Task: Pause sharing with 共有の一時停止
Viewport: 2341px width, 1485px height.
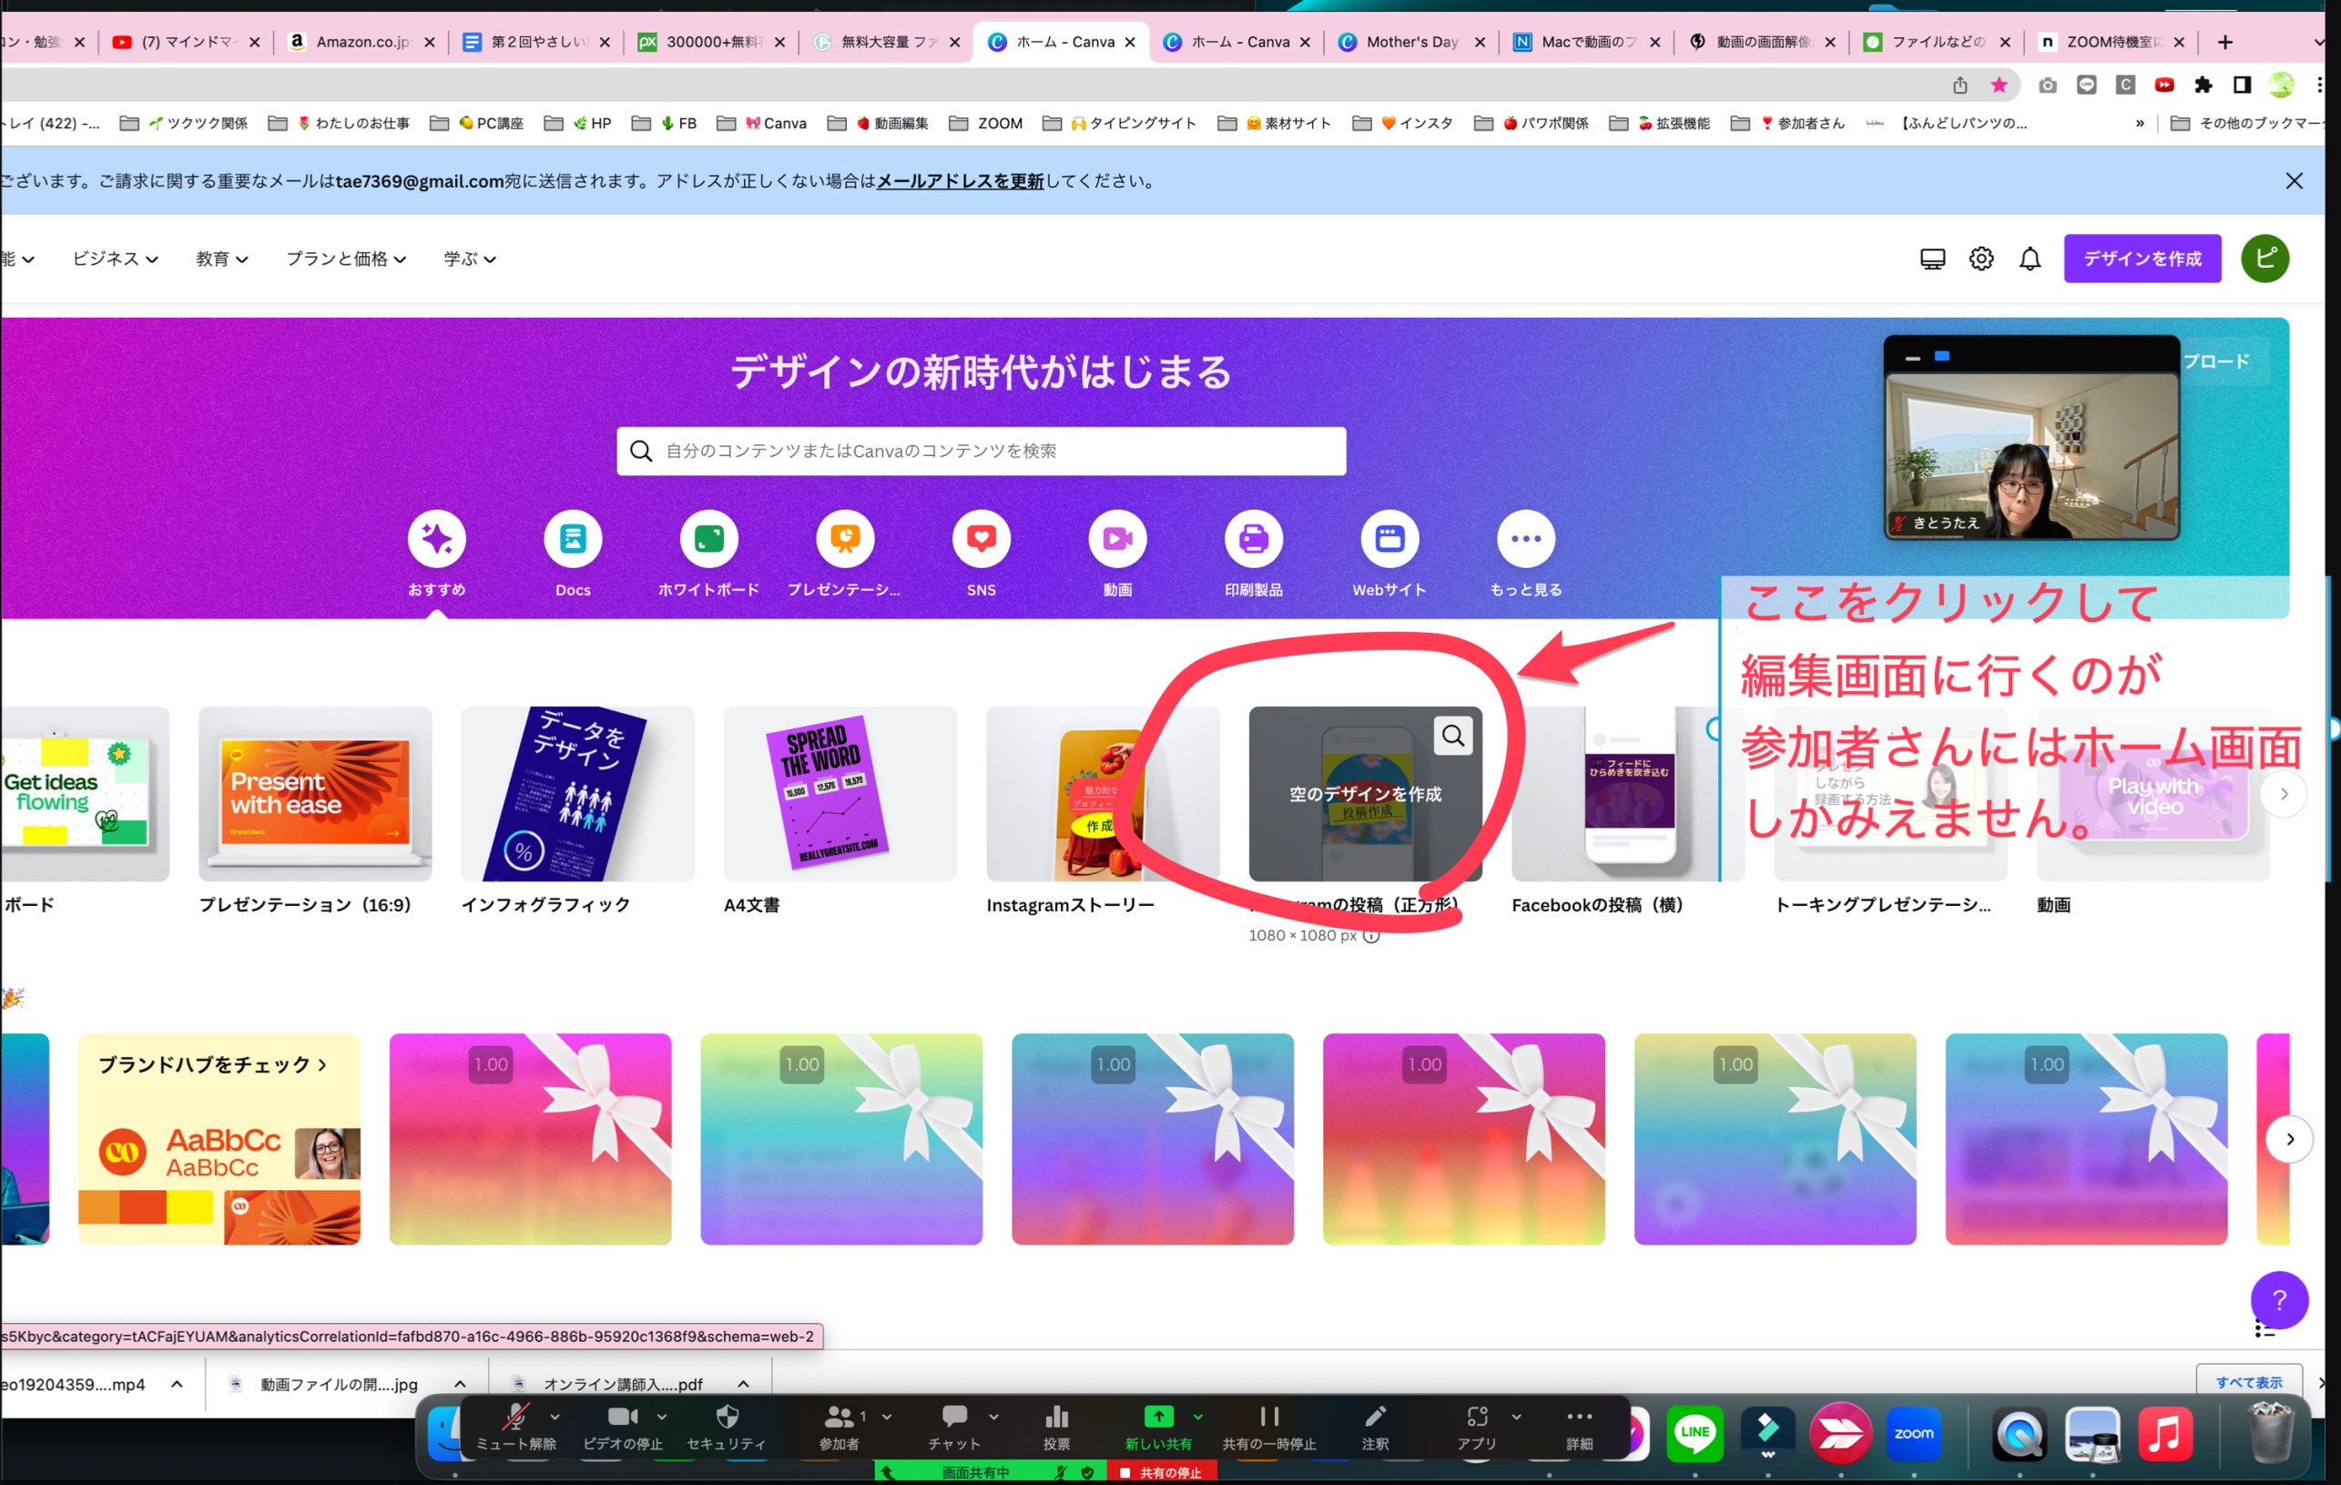Action: (x=1268, y=1426)
